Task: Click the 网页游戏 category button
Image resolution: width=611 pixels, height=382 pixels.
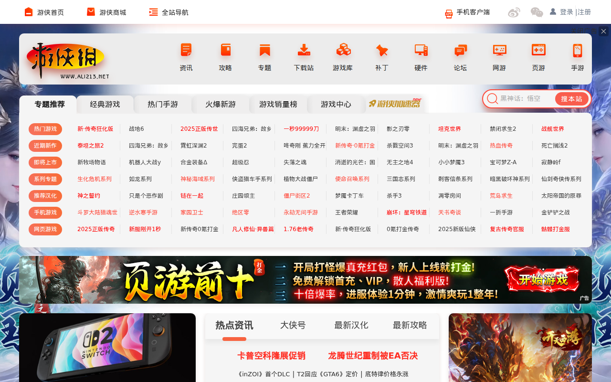Action: [x=45, y=229]
